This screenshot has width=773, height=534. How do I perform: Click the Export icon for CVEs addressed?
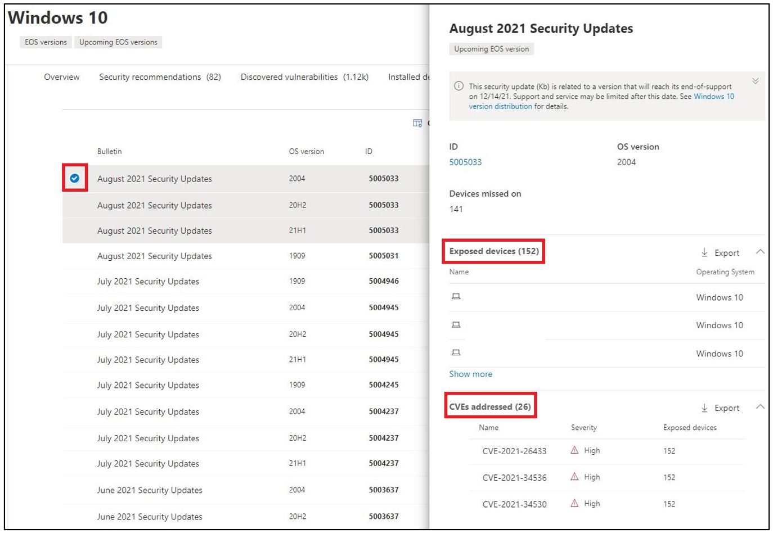pos(705,408)
